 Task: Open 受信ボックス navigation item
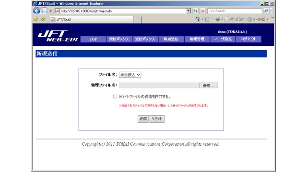(119, 39)
